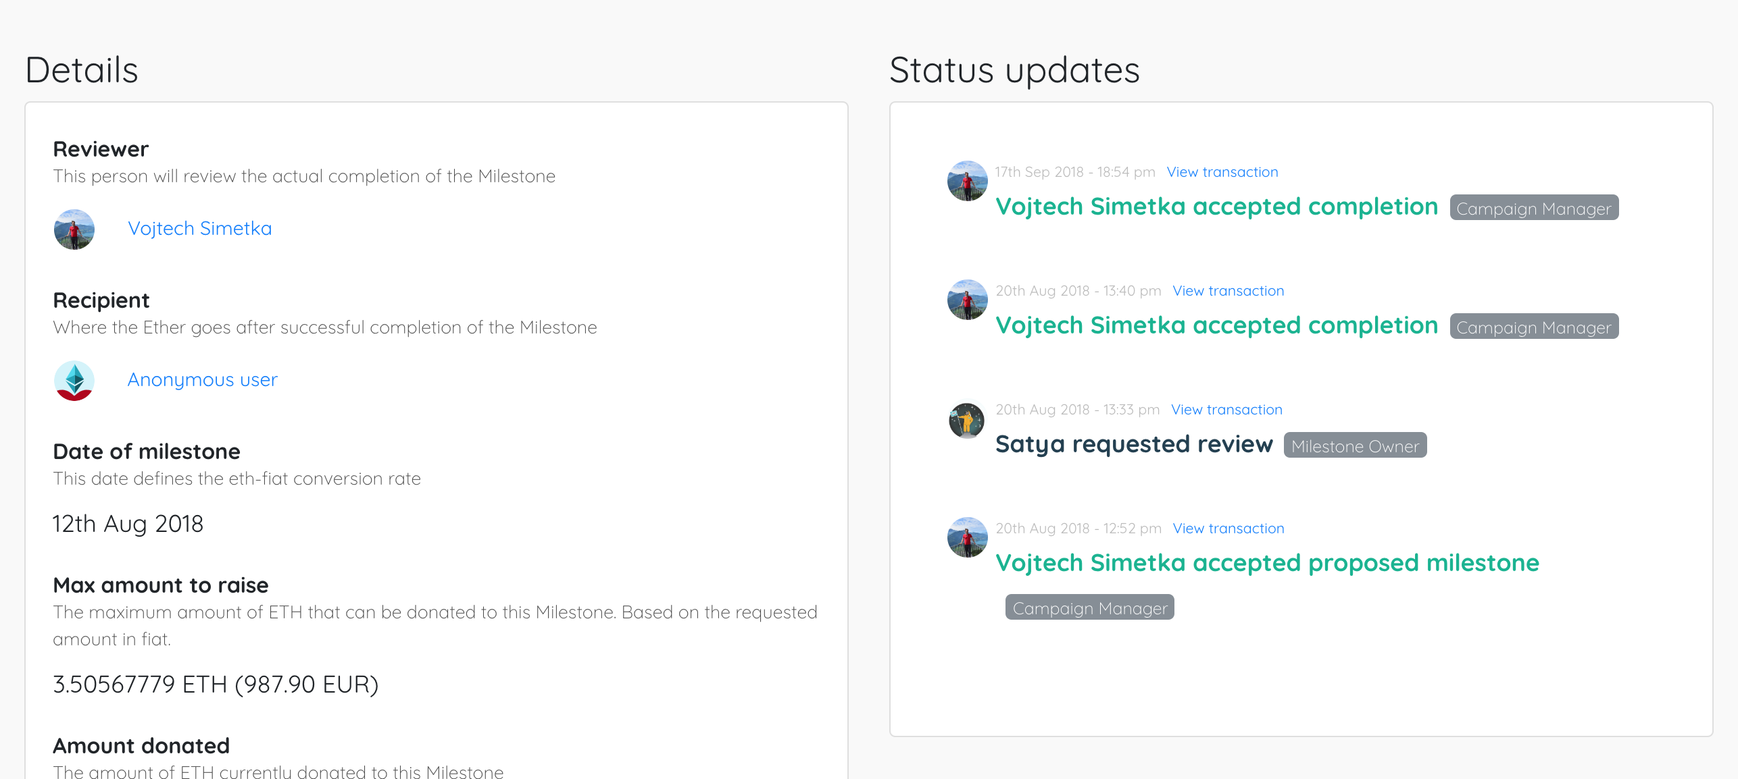Select the date value '12th Aug 2018'
Screen dimensions: 1738x779
(x=128, y=525)
